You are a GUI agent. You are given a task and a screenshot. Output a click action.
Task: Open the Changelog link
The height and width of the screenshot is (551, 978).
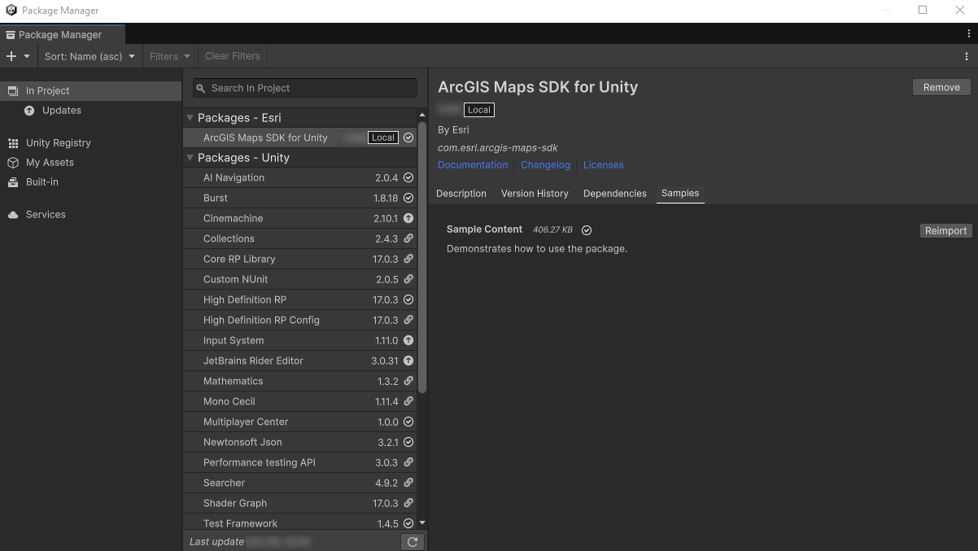click(545, 164)
